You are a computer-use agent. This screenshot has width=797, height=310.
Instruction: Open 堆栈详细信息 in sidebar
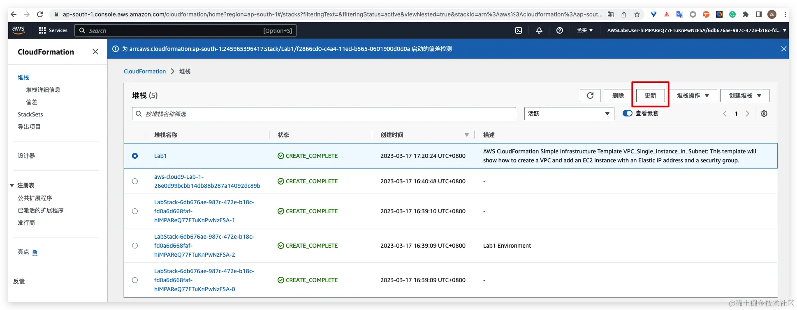tap(43, 90)
